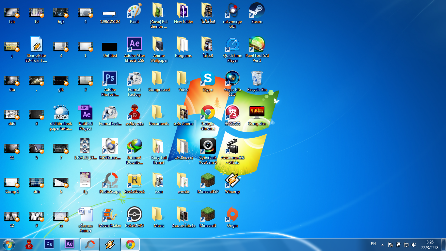Select the Untitled Project AEP file
446x251 pixels.
(85, 118)
